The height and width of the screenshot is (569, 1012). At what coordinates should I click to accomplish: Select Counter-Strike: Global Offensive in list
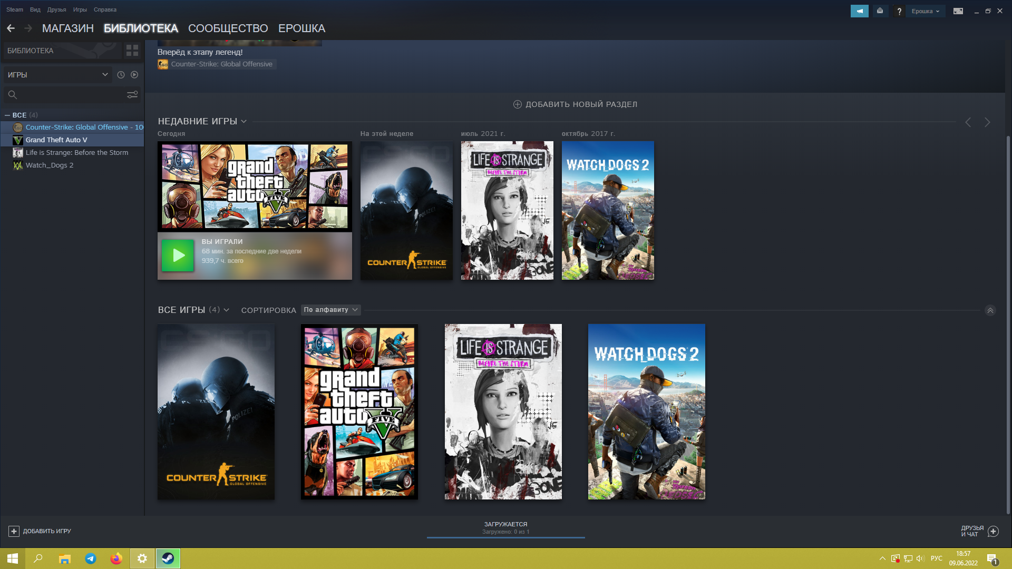(x=72, y=127)
